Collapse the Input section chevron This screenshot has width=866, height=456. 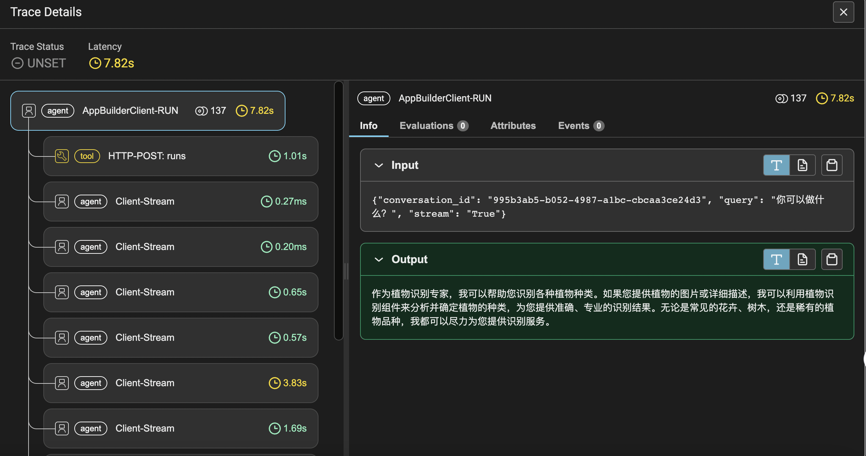(379, 165)
